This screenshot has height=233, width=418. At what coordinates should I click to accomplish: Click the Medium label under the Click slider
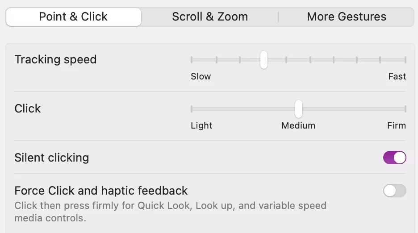pos(298,125)
